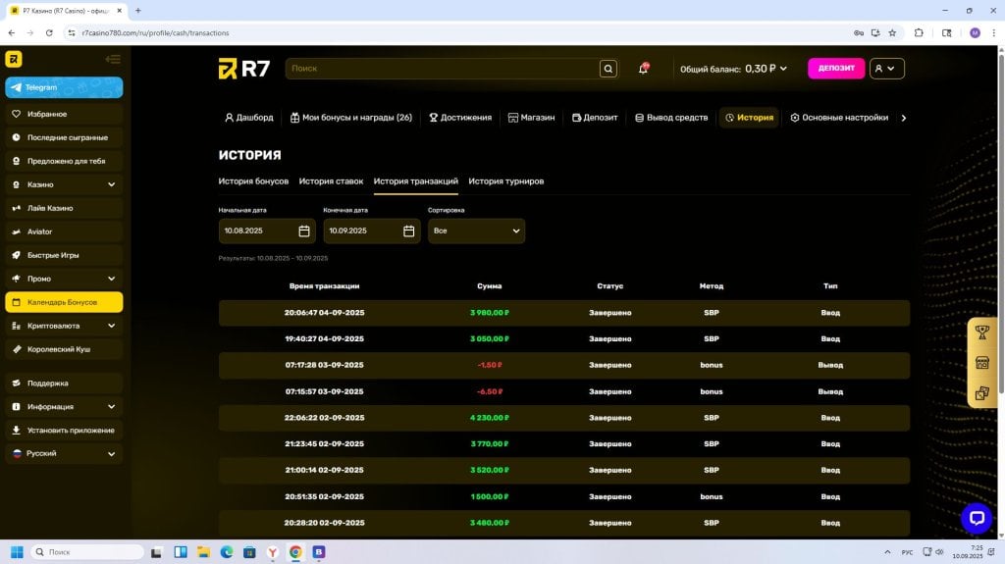Collapse the sidebar menu icon
1005x564 pixels.
point(113,59)
